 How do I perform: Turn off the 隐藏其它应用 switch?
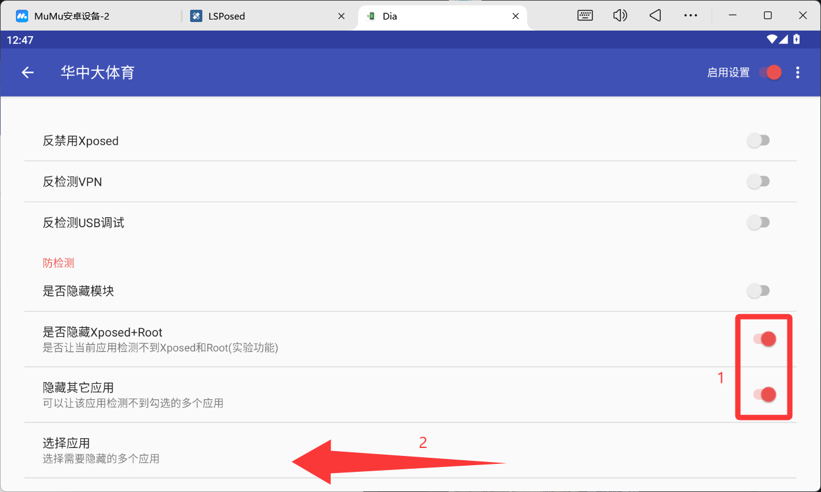[764, 395]
